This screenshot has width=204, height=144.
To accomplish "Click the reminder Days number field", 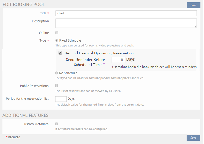I will coord(118,60).
